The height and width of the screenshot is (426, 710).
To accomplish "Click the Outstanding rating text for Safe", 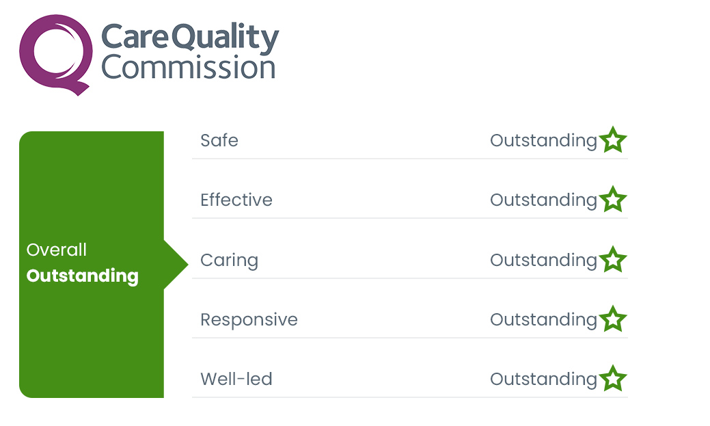I will (543, 141).
